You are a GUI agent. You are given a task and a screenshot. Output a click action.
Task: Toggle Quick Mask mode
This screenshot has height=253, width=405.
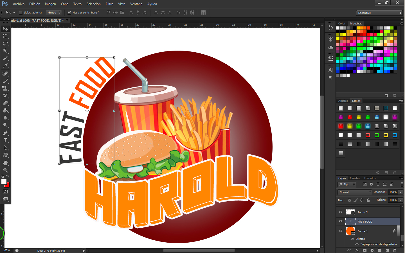5,192
